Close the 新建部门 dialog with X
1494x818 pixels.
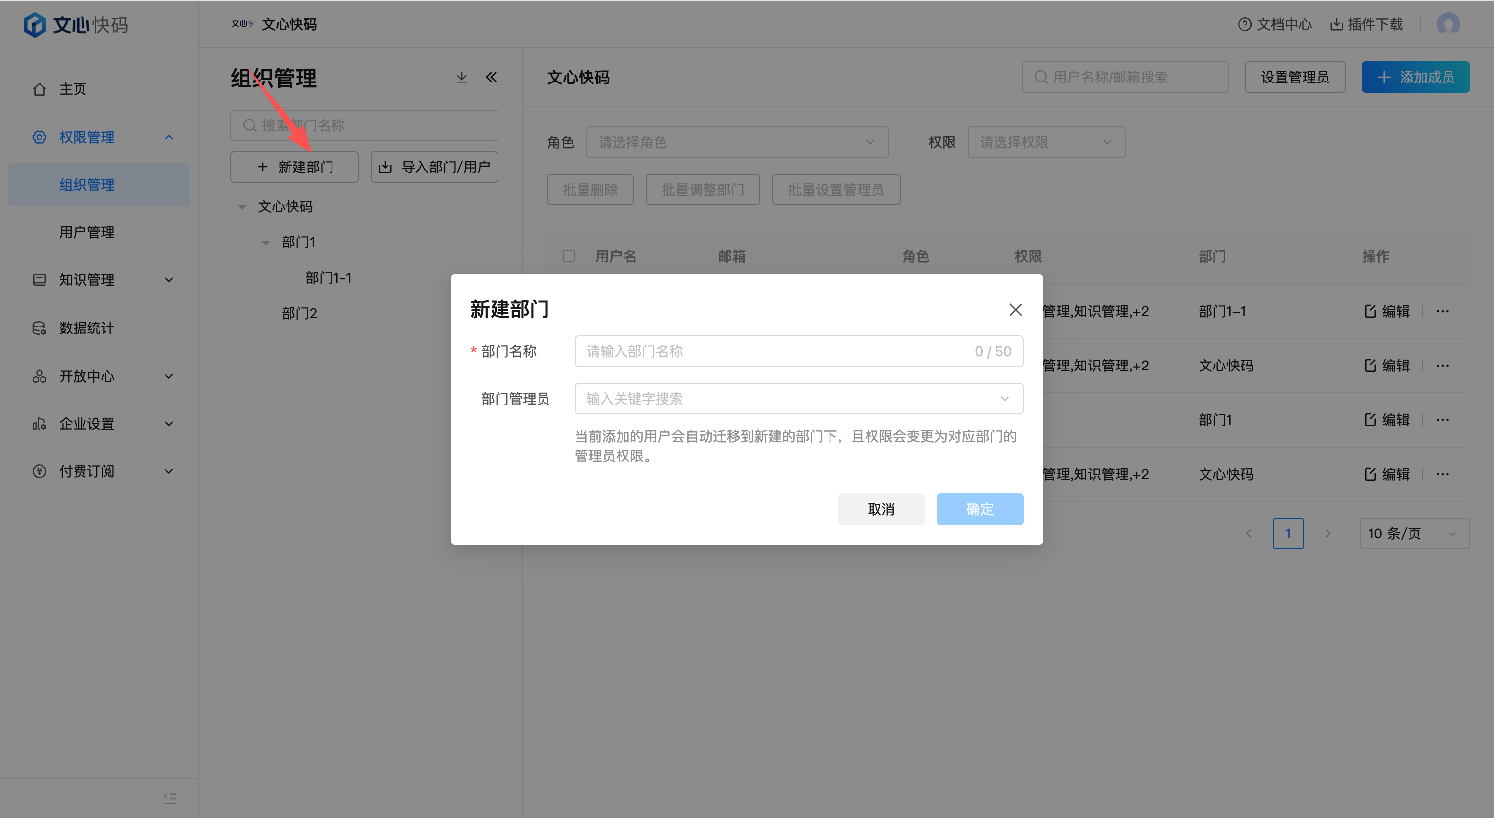[1015, 310]
